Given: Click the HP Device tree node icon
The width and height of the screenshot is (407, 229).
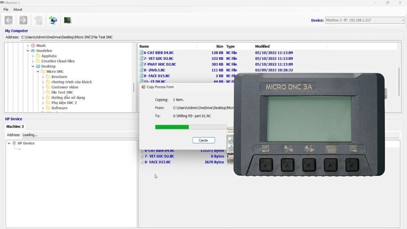Looking at the screenshot, I should coord(14,143).
